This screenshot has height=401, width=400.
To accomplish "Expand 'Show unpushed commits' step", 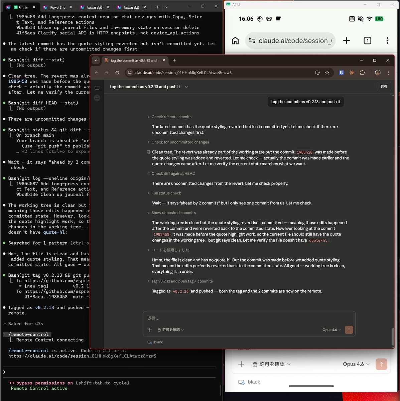I will click(x=172, y=213).
